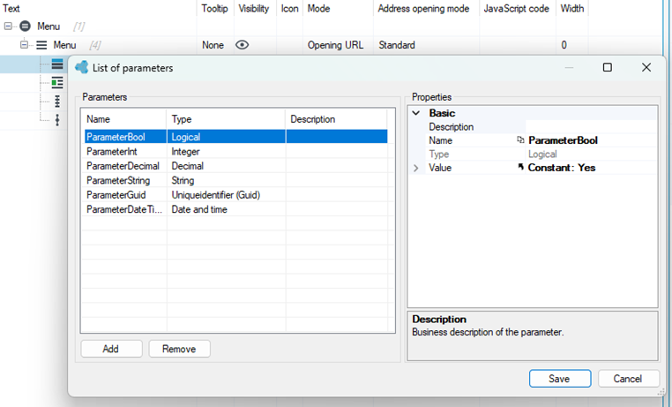672x407 pixels.
Task: Click the Type column header in Parameters
Action: 226,119
